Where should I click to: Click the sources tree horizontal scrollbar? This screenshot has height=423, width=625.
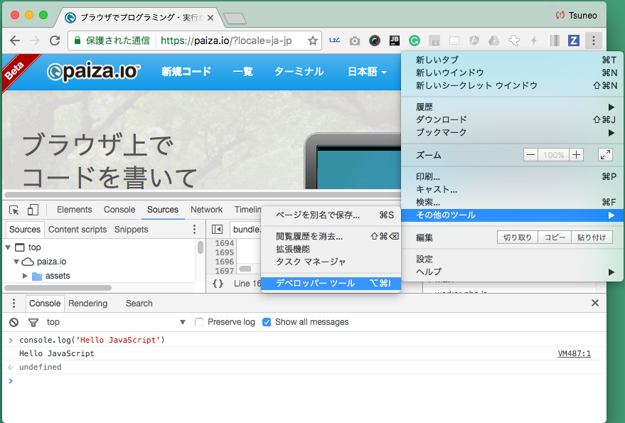click(x=58, y=288)
